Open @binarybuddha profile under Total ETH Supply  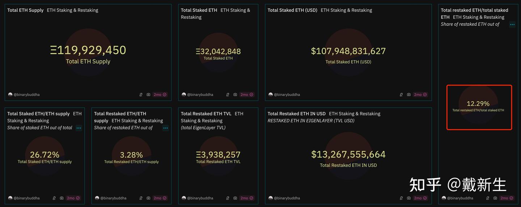tap(26, 95)
